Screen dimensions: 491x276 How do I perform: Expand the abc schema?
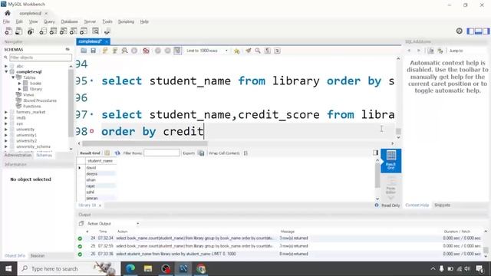[x=6, y=66]
